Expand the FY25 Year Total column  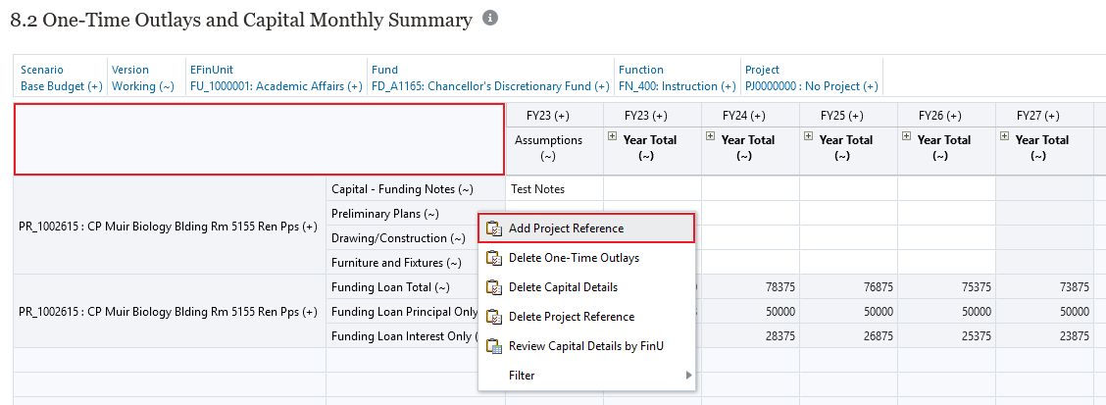pos(809,137)
